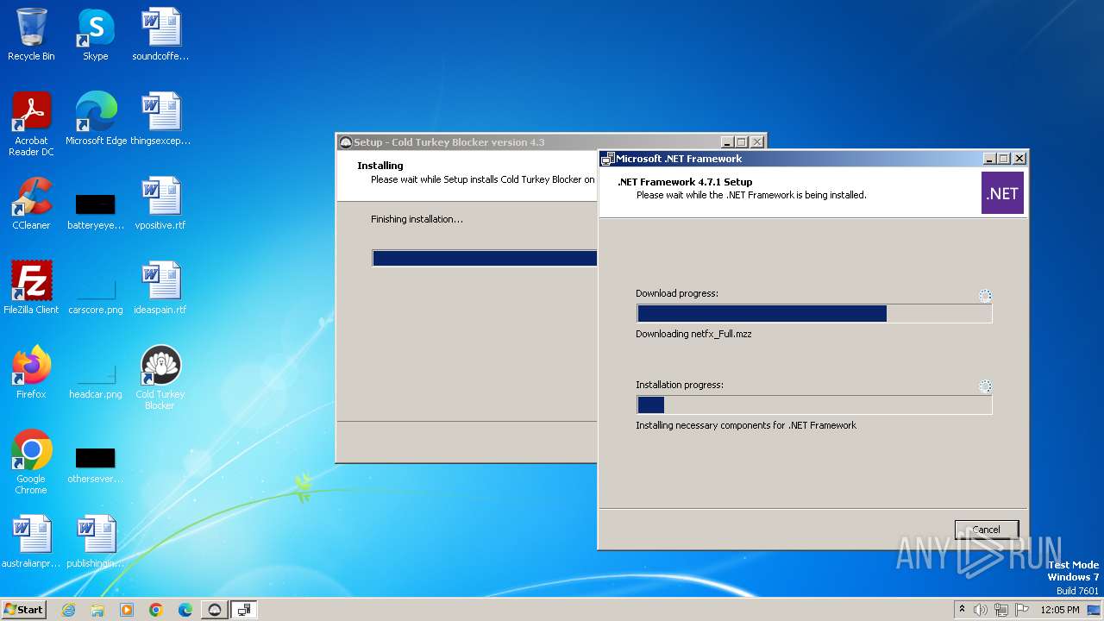The width and height of the screenshot is (1104, 621).
Task: Minimize the .NET Framework window
Action: 989,159
